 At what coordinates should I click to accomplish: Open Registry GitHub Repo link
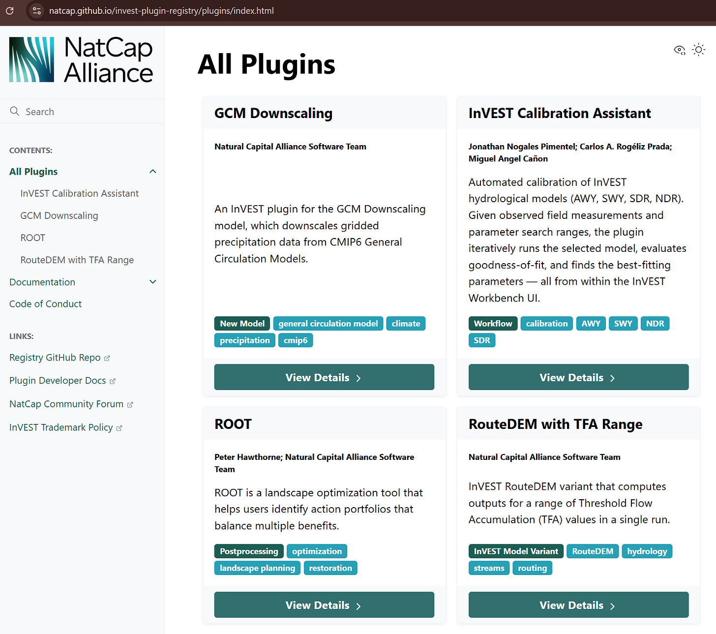pyautogui.click(x=55, y=358)
